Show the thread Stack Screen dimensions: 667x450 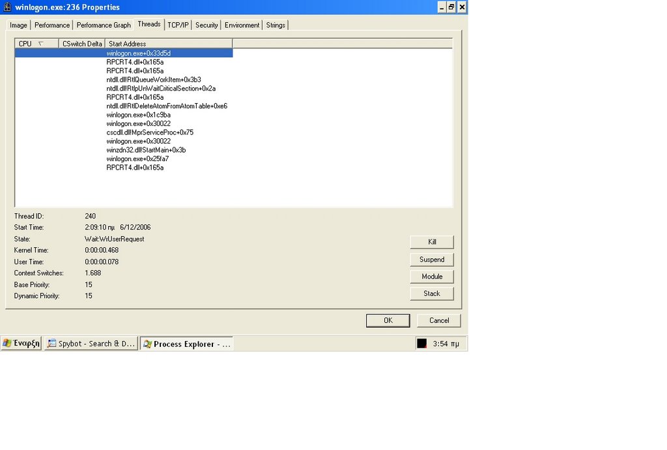coord(432,293)
